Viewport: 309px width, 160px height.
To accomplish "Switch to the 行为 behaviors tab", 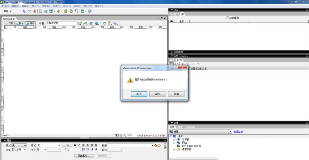I will pos(179,60).
